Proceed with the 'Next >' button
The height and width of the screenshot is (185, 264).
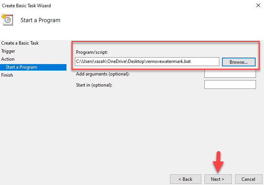tap(217, 179)
